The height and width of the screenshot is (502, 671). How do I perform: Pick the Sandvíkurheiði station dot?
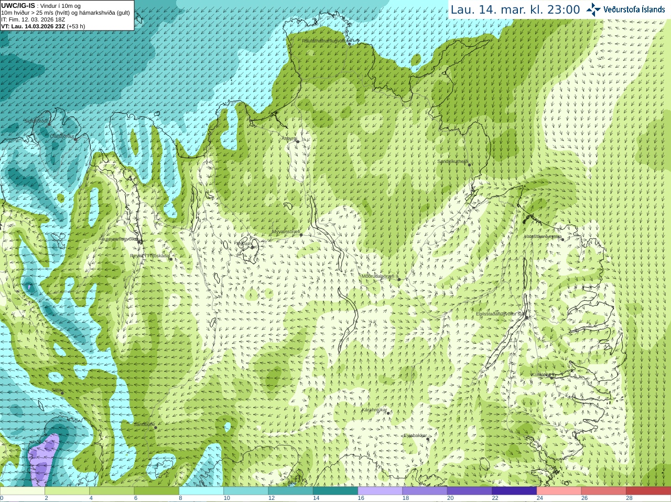click(x=470, y=165)
